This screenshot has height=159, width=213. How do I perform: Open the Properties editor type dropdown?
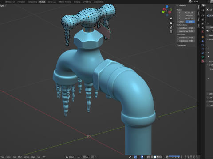pyautogui.click(x=204, y=5)
